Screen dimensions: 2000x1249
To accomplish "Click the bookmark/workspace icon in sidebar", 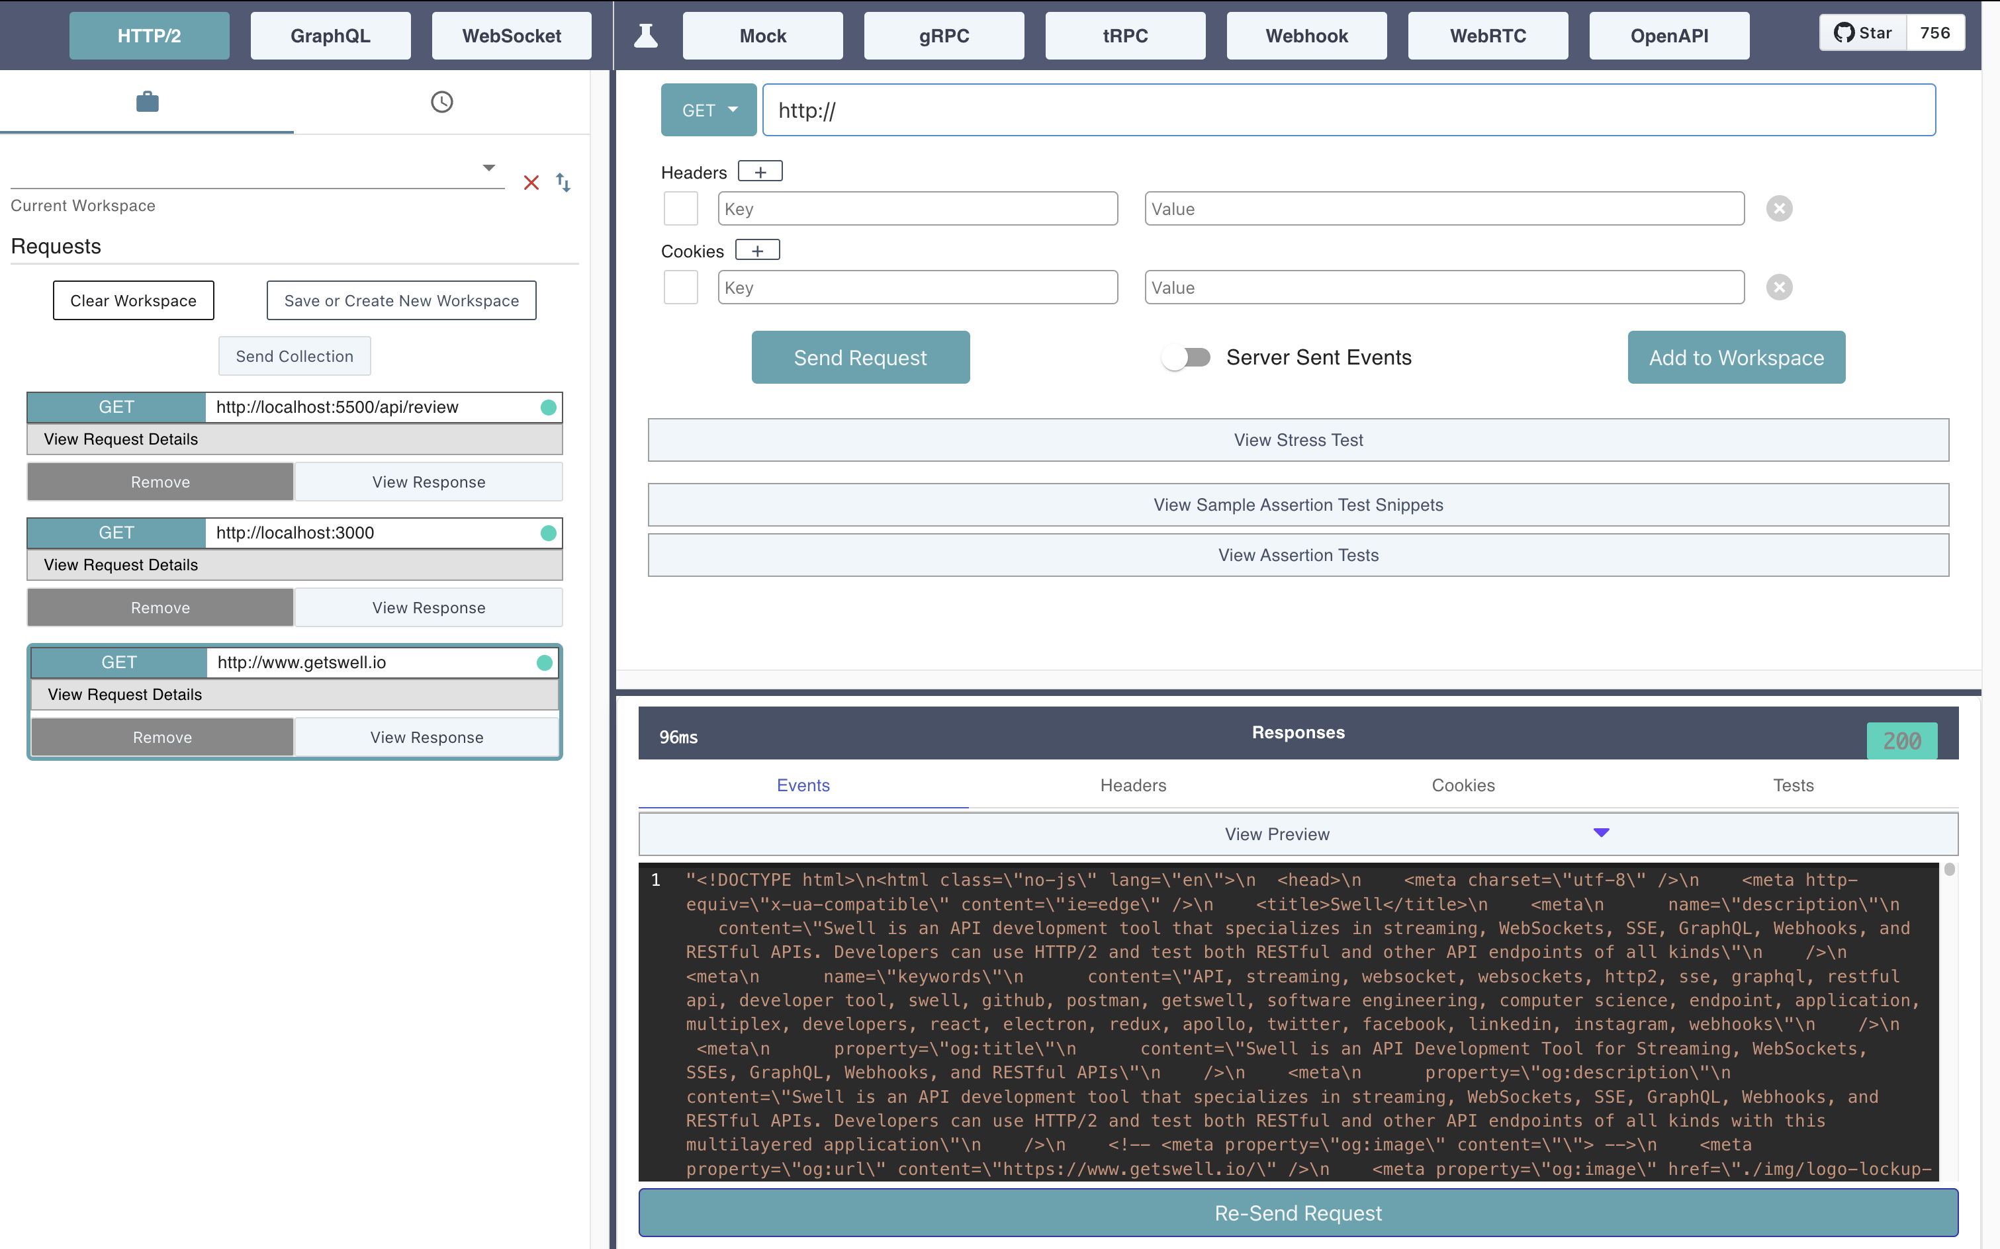I will click(148, 101).
